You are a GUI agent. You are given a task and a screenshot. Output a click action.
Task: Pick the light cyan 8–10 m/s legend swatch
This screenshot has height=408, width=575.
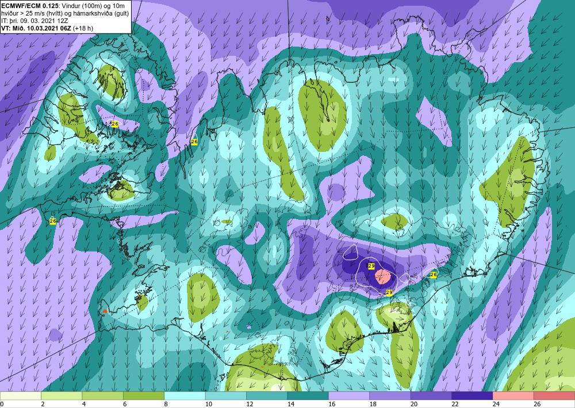coord(185,396)
